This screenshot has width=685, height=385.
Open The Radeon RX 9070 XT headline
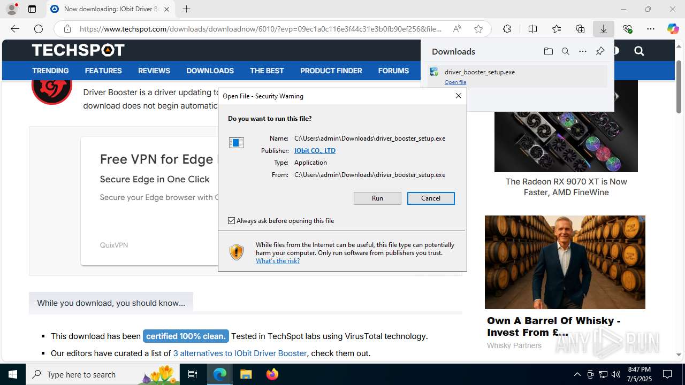point(566,187)
